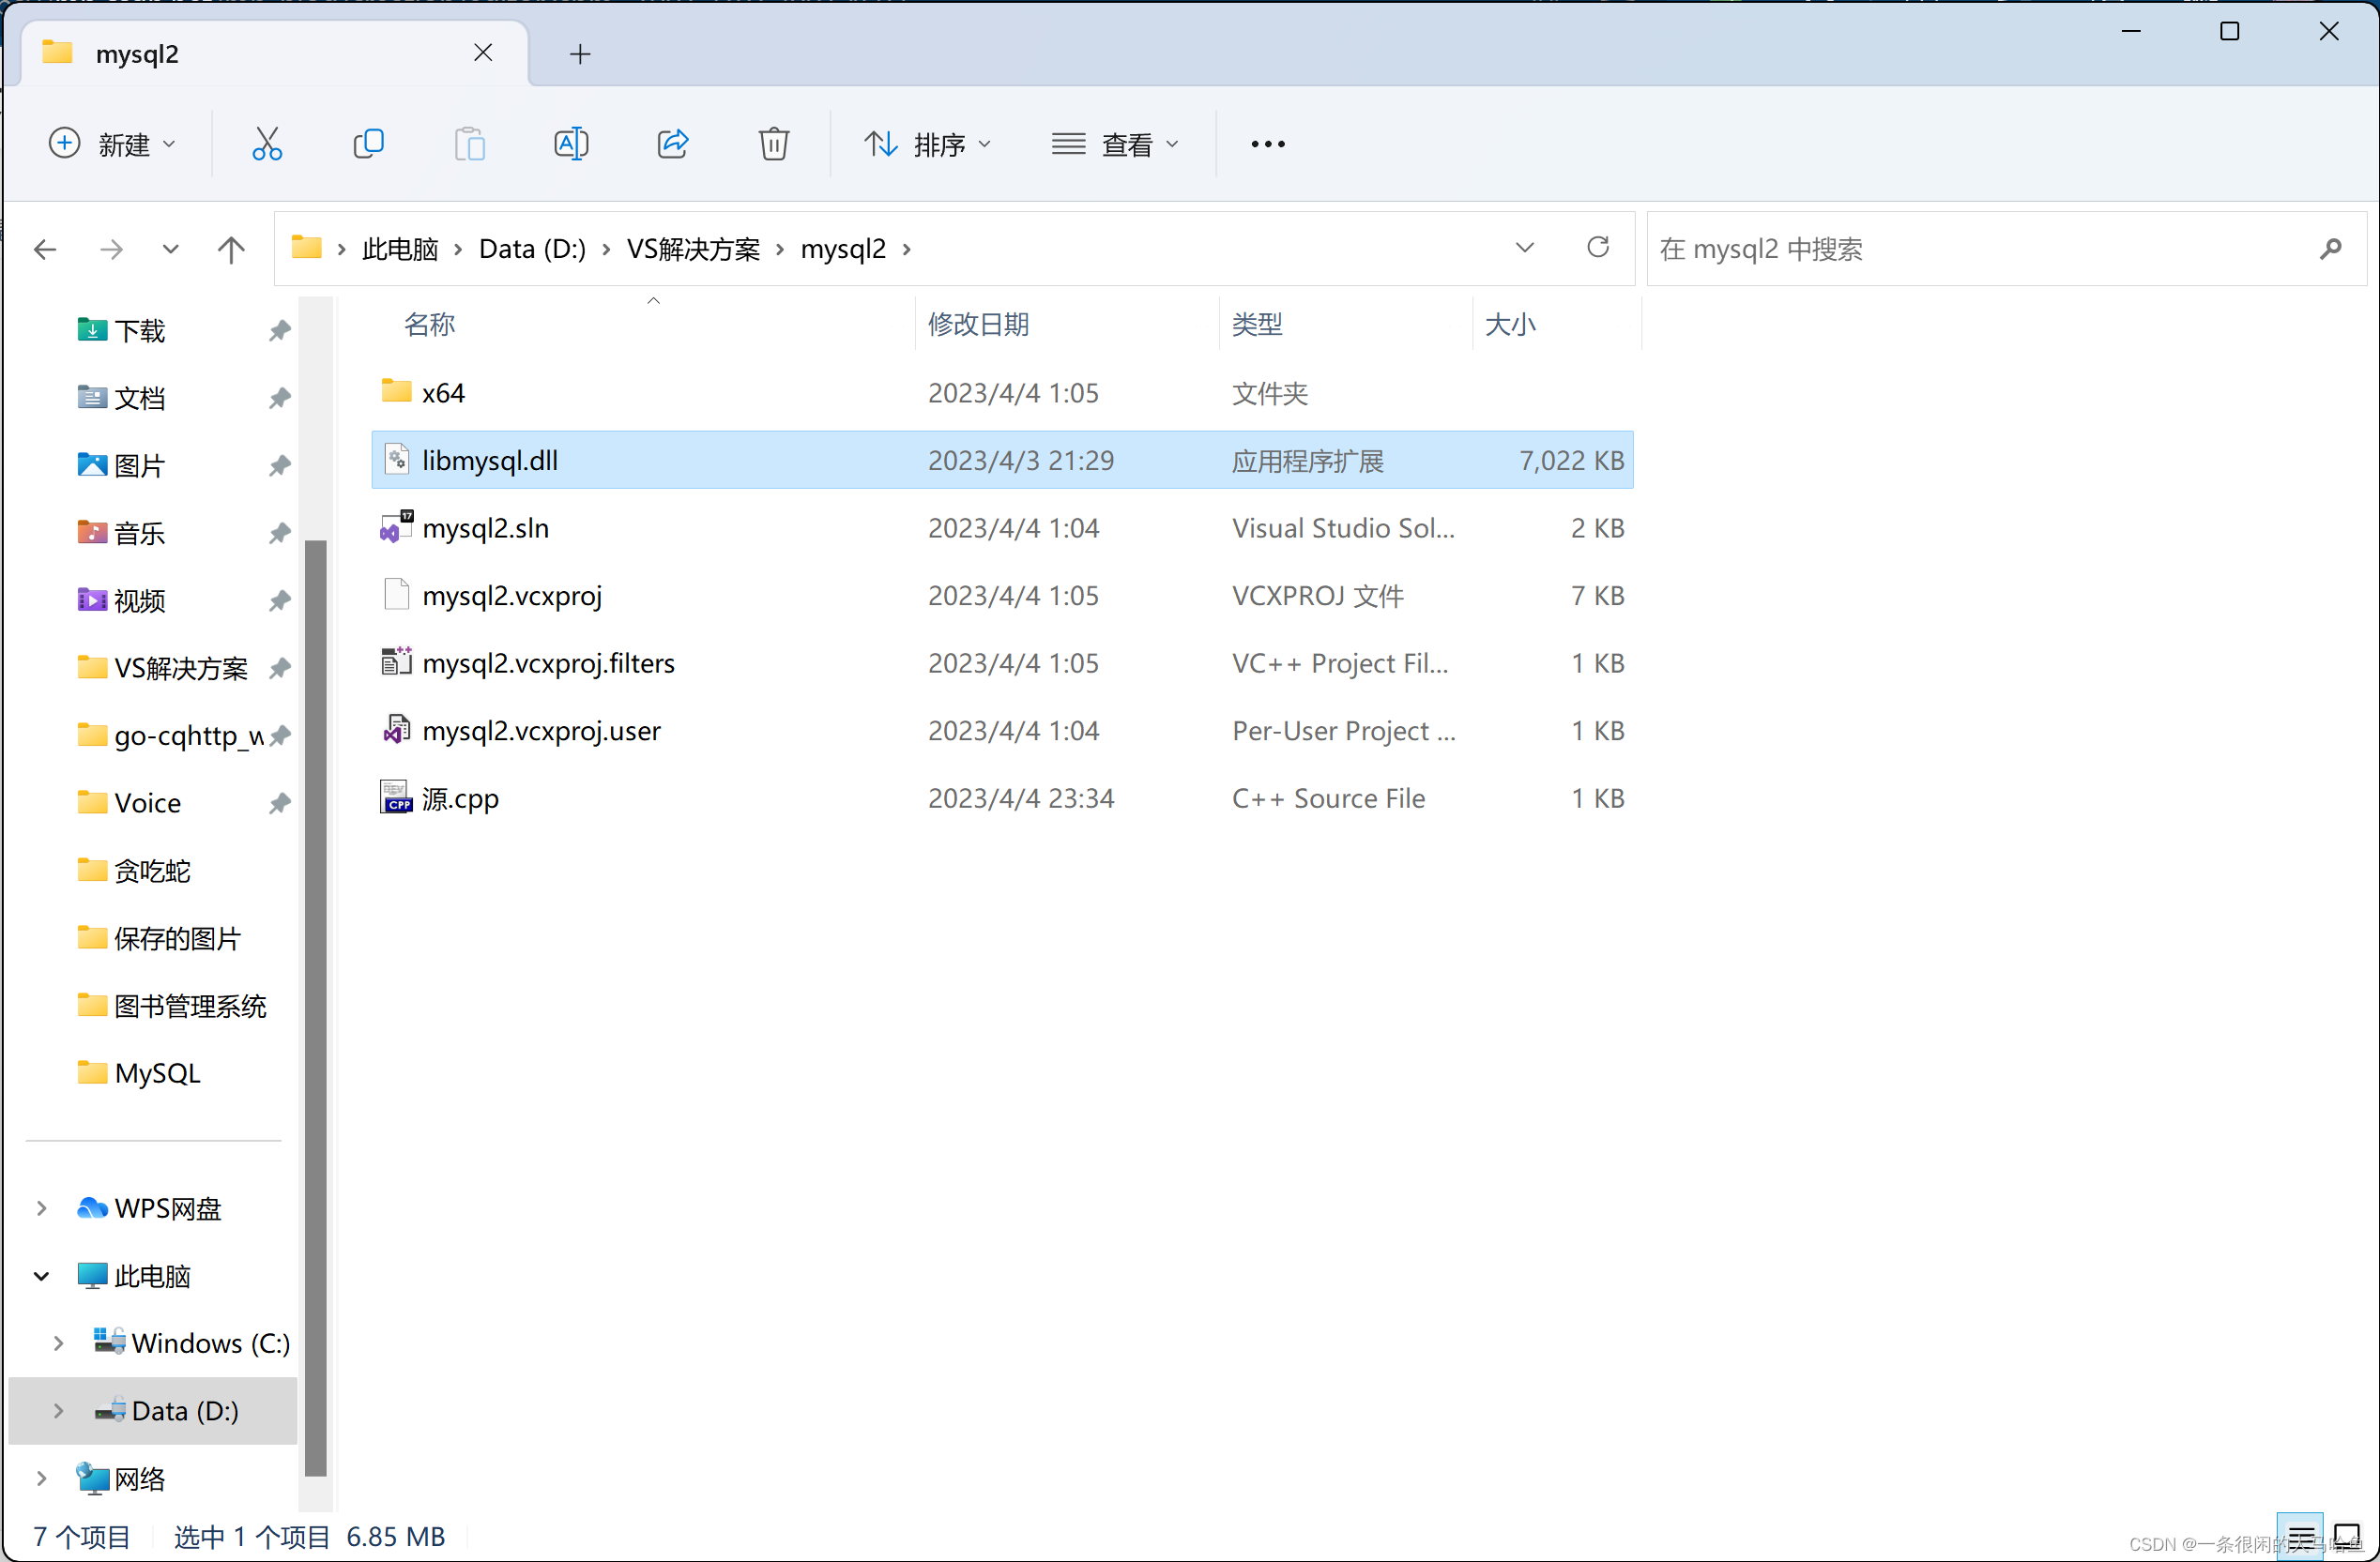Unpin the Voice folder pin icon
This screenshot has width=2380, height=1562.
(x=280, y=803)
